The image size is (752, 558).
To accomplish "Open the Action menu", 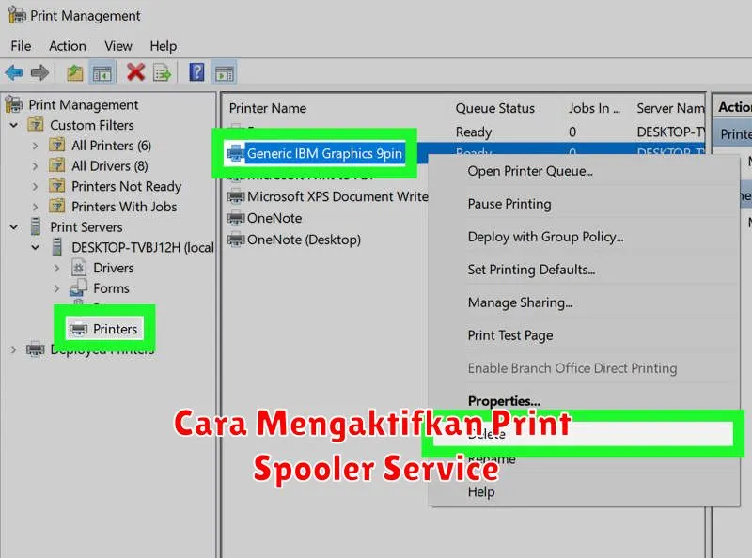I will [x=68, y=46].
